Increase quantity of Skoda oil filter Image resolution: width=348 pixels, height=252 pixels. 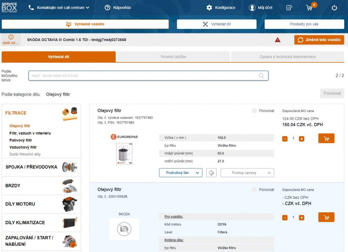(x=301, y=218)
